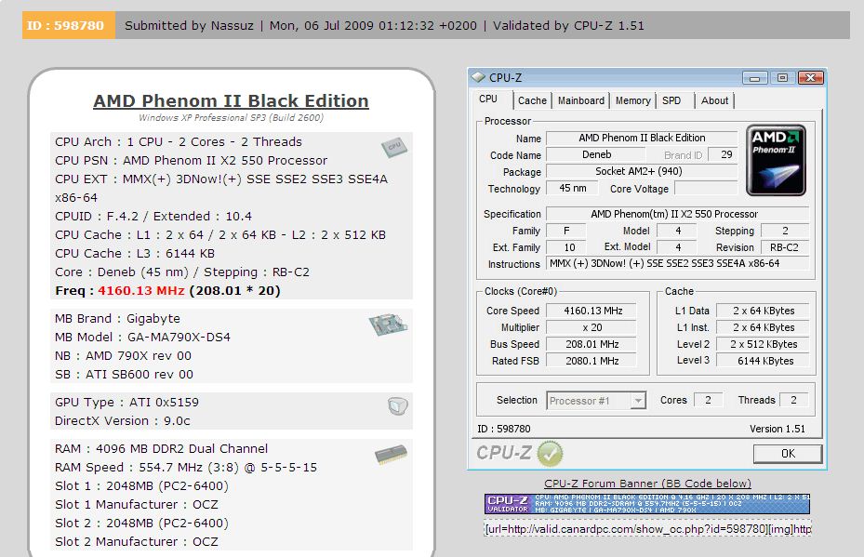Click the Version 1.51 text in CPU-Z

[777, 429]
